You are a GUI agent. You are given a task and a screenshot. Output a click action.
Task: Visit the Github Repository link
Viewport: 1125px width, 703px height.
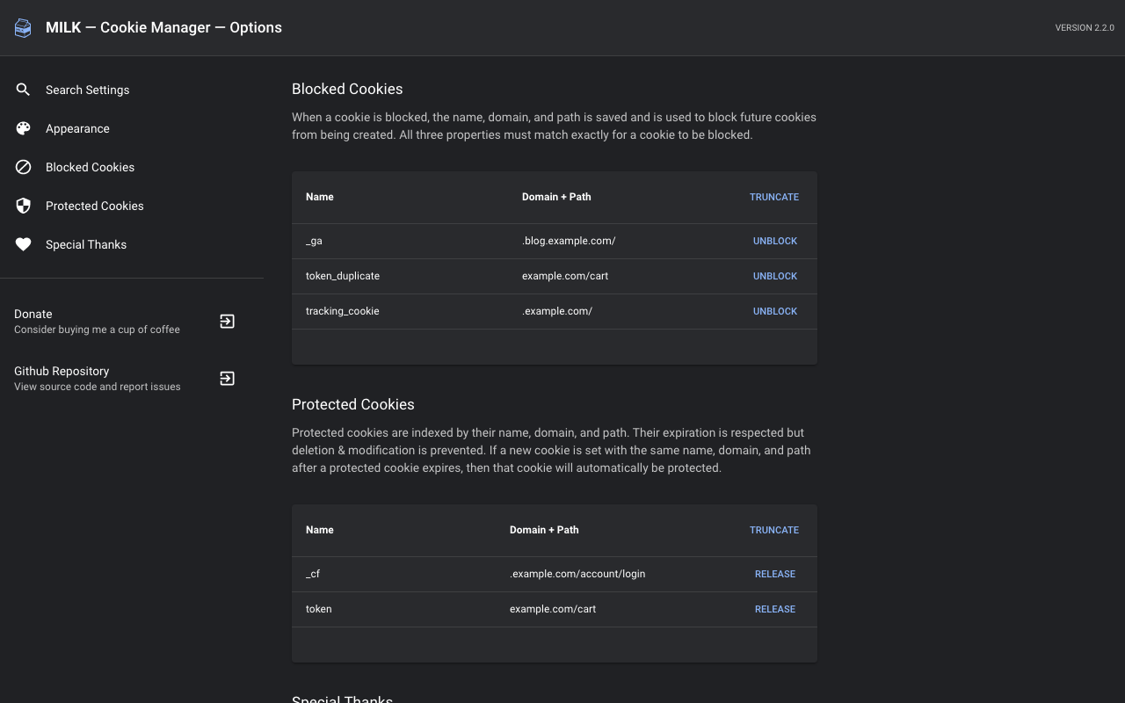tap(132, 379)
